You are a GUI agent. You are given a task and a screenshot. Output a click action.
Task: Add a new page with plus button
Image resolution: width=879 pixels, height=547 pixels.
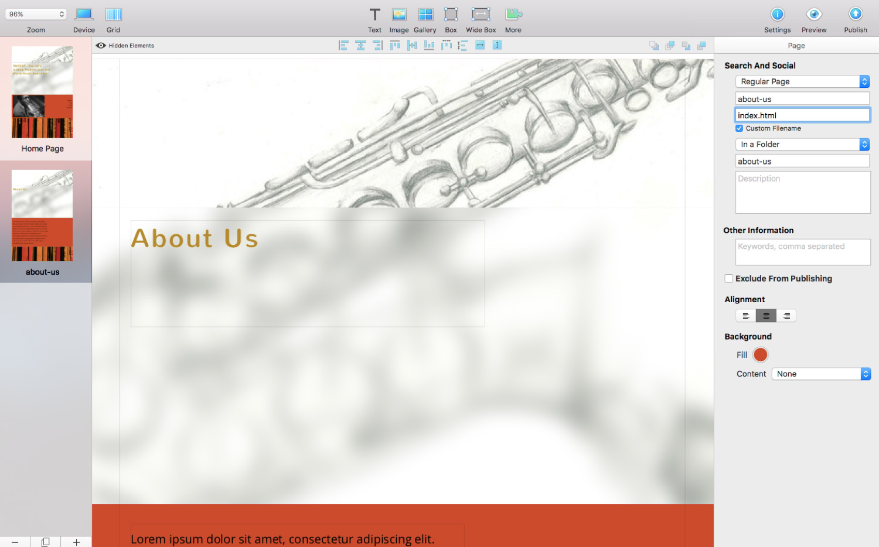76,542
